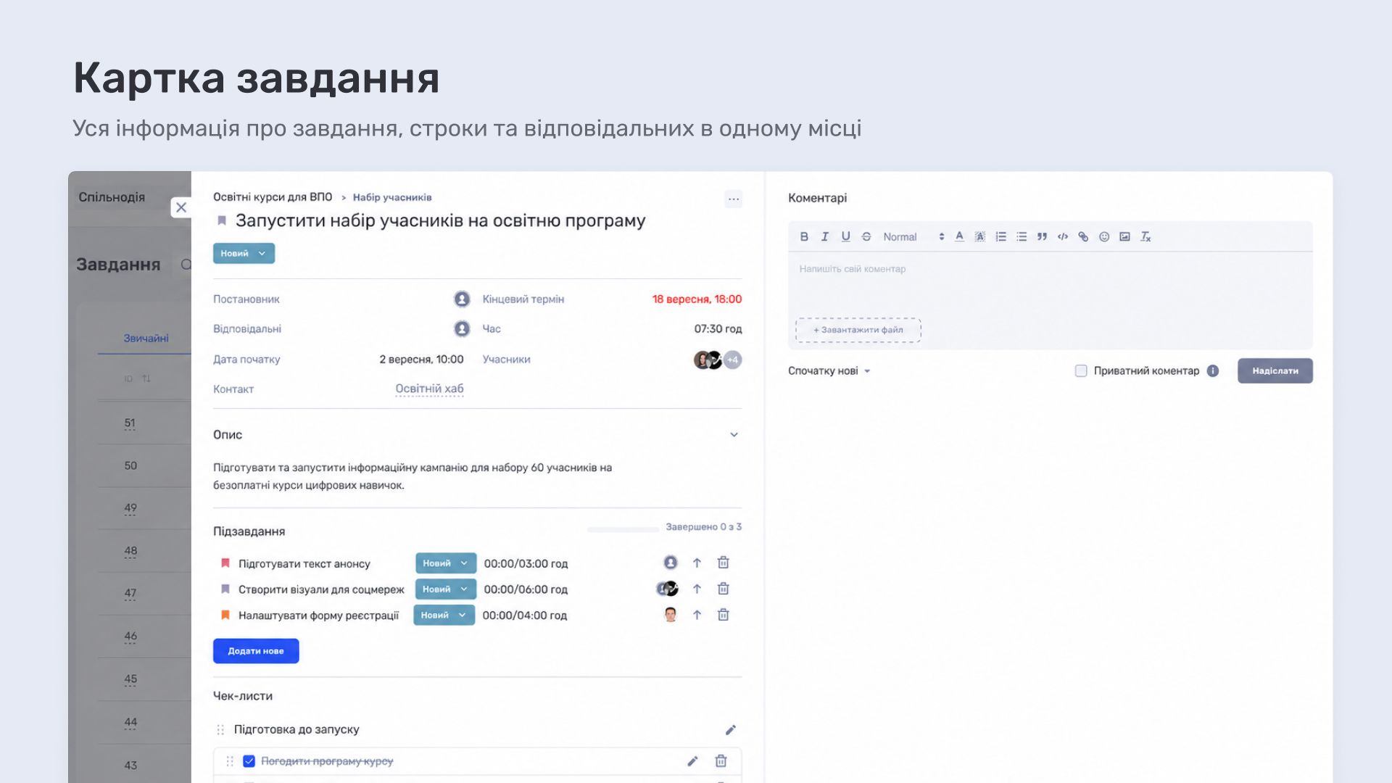Image resolution: width=1392 pixels, height=783 pixels.
Task: Delete subtask Створити візуали для соцмереж
Action: (x=723, y=589)
